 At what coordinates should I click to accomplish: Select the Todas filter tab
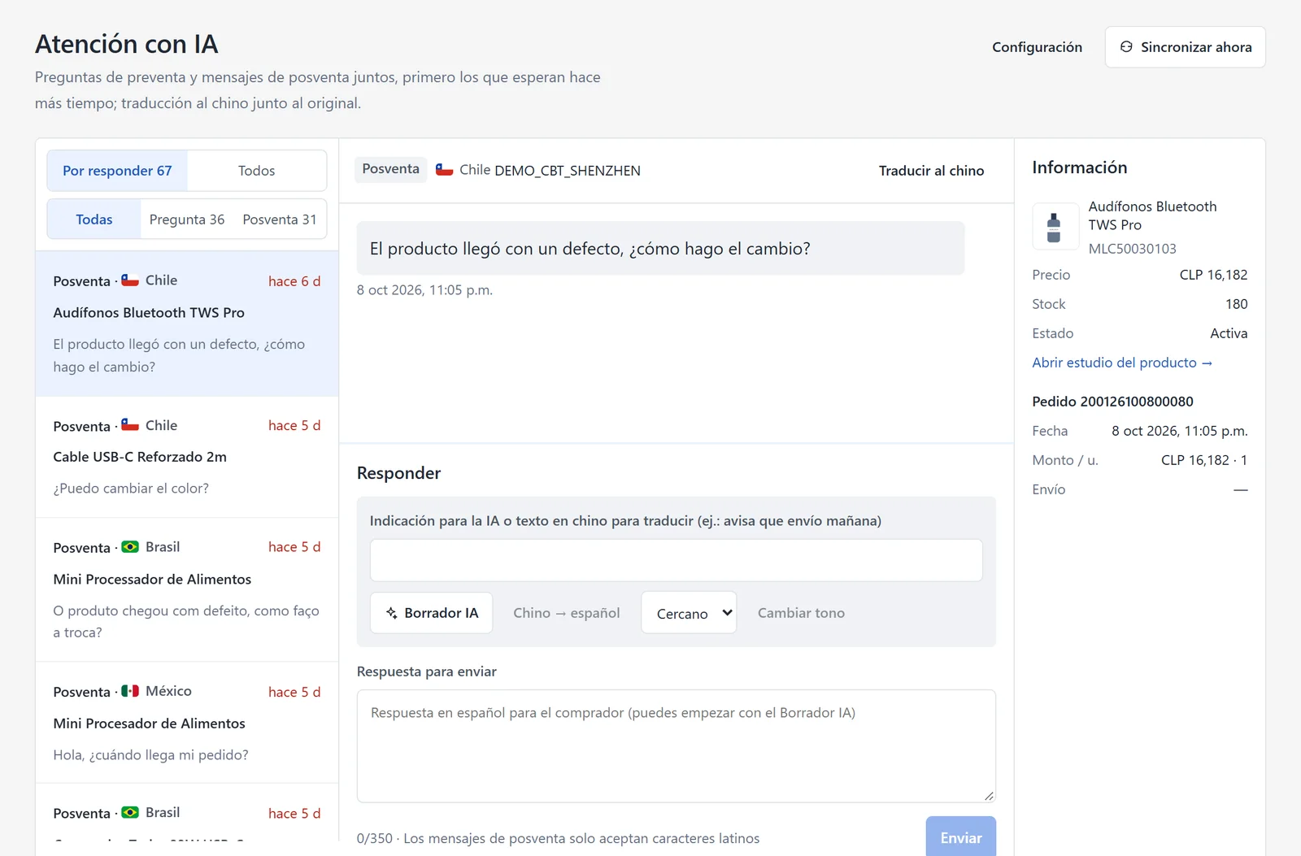(x=94, y=219)
